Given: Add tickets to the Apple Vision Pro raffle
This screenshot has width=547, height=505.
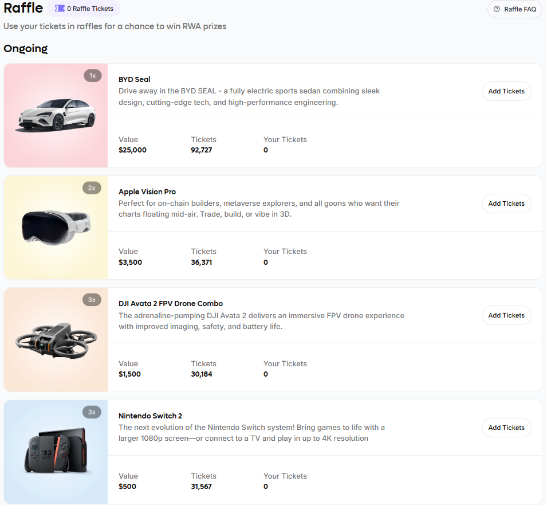Looking at the screenshot, I should click(506, 203).
